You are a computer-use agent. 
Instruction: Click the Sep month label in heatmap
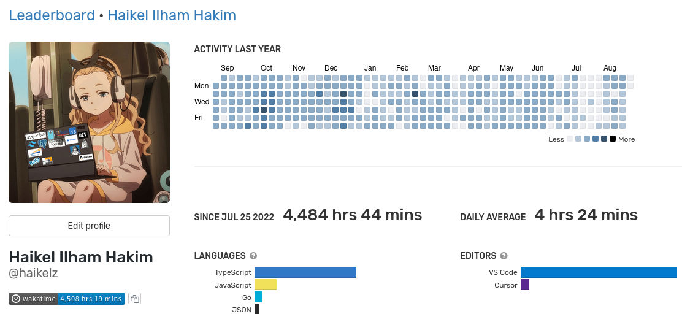[x=227, y=68]
